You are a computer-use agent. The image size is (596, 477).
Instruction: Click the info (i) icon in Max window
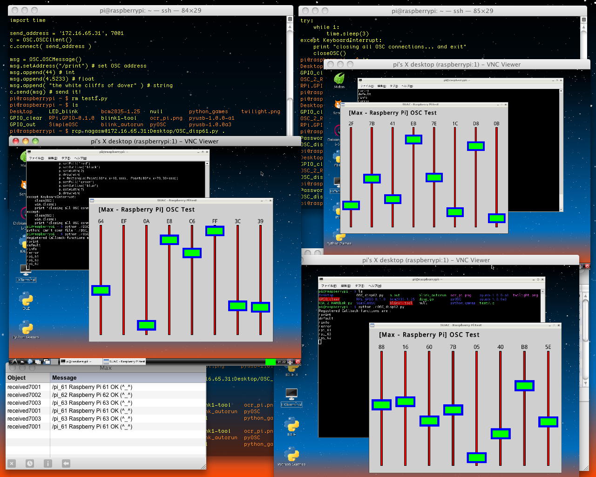click(47, 463)
